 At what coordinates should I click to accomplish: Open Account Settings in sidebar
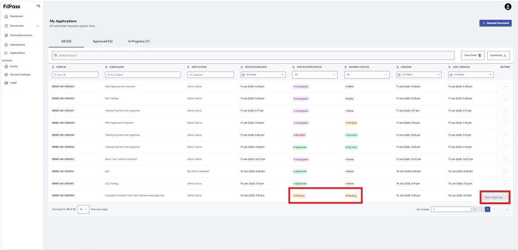coord(20,75)
